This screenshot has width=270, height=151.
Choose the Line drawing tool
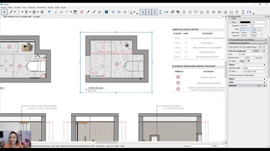pyautogui.click(x=11, y=12)
